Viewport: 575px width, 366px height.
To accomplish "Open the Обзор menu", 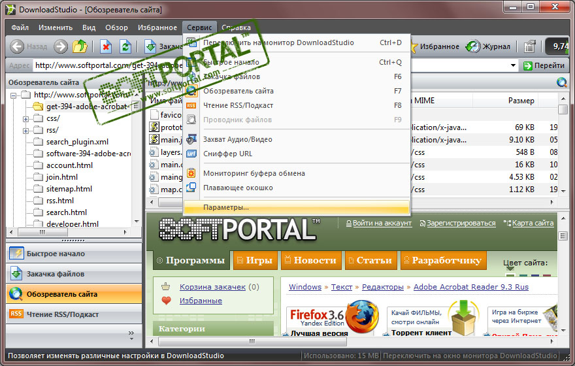I will pyautogui.click(x=116, y=27).
